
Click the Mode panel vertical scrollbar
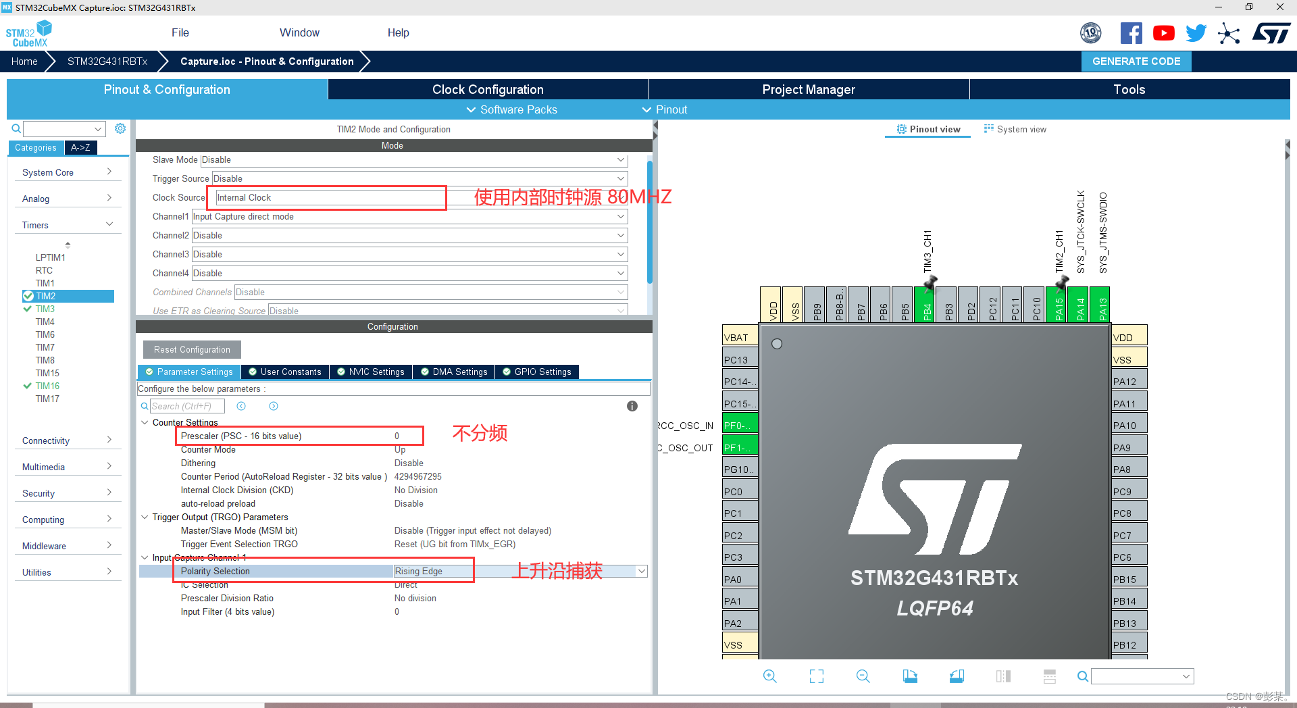coord(649,223)
